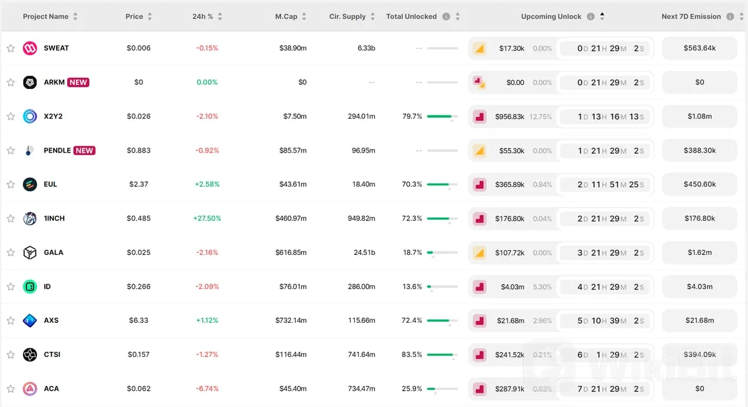
Task: Sort the table by the Price column
Action: (x=150, y=16)
